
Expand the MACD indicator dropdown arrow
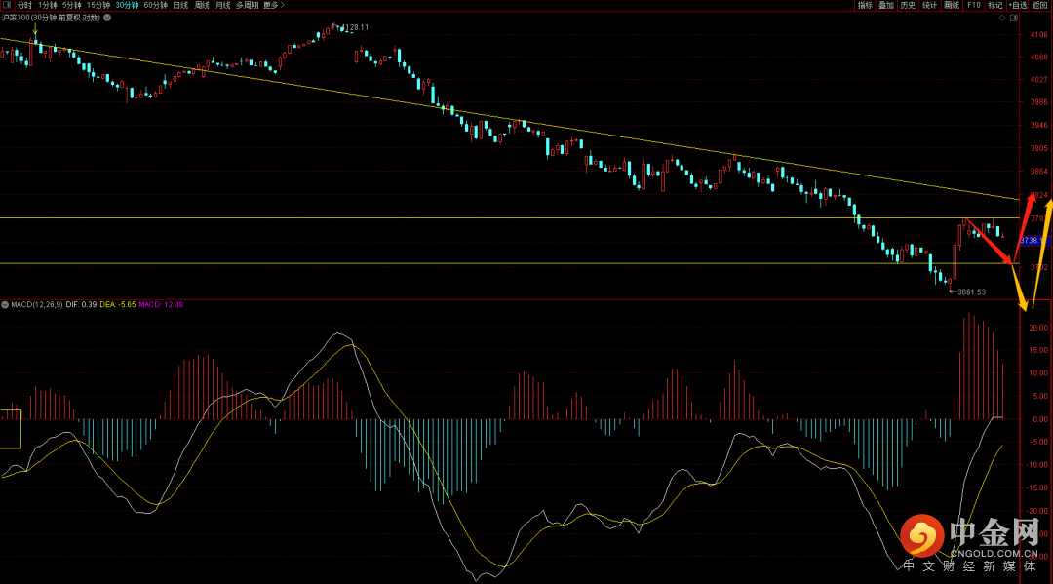click(5, 305)
